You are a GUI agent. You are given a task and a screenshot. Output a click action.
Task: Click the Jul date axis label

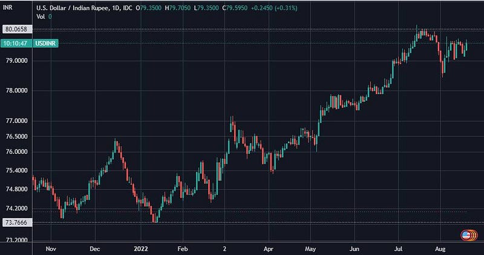(398, 248)
